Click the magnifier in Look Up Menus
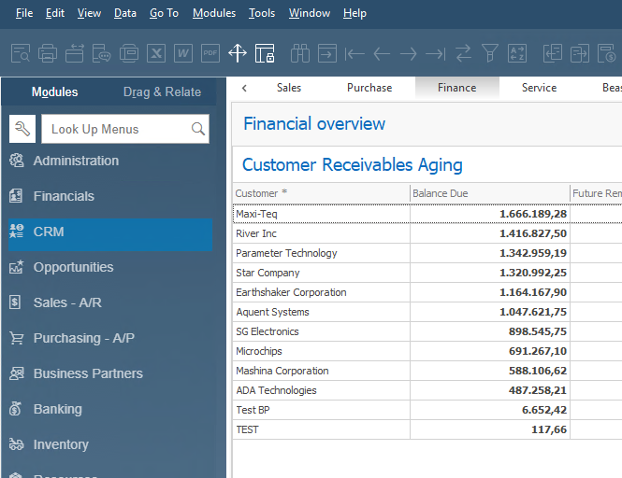622x478 pixels. (198, 129)
